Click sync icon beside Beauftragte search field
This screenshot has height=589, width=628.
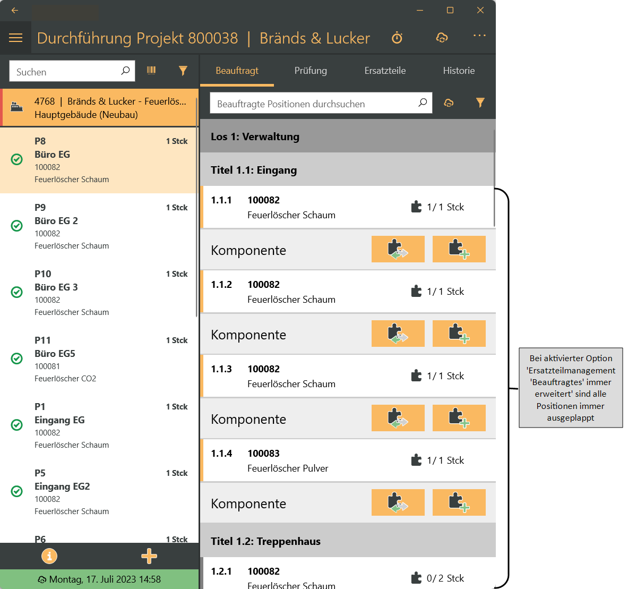(449, 103)
